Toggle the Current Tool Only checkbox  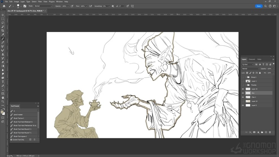tap(12, 139)
